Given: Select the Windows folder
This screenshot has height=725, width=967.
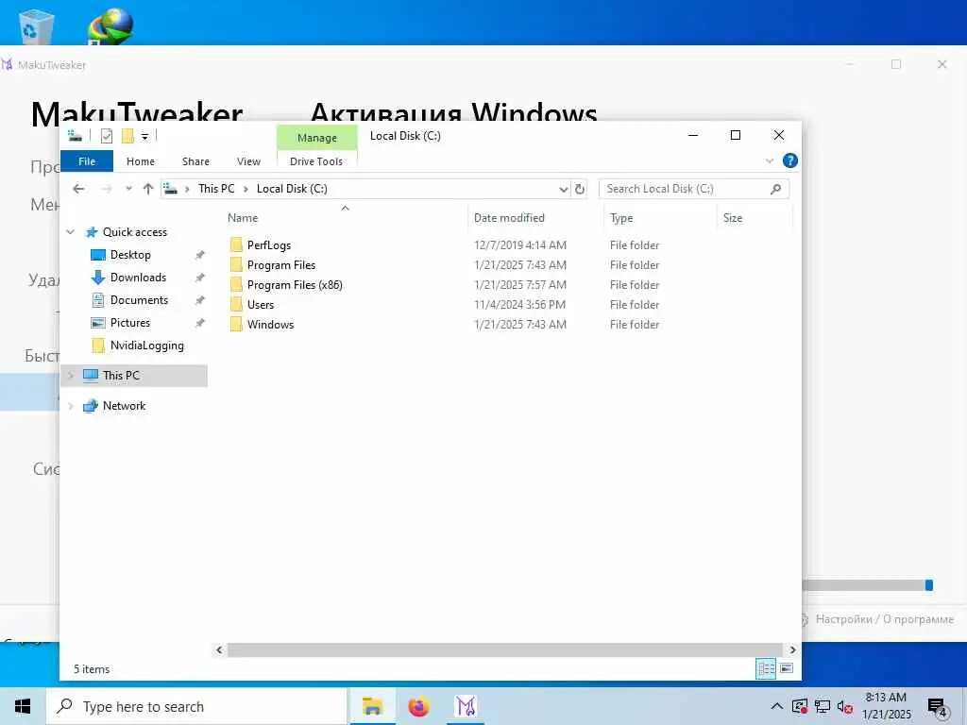Looking at the screenshot, I should pos(270,325).
